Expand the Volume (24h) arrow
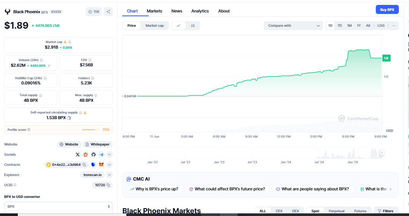Screen dimensions: 409x216 click(x=49, y=66)
